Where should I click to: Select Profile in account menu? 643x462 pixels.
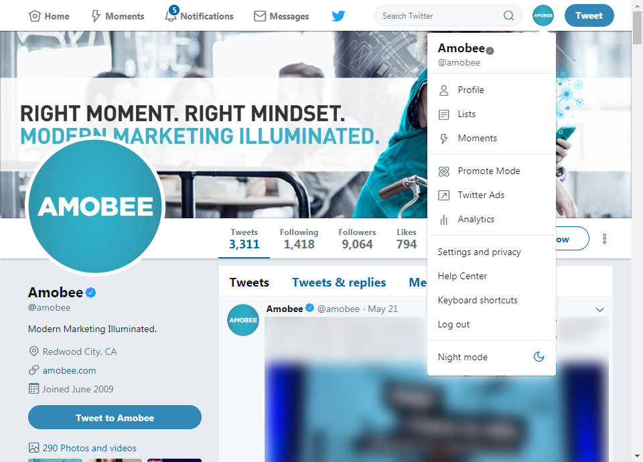coord(491,90)
